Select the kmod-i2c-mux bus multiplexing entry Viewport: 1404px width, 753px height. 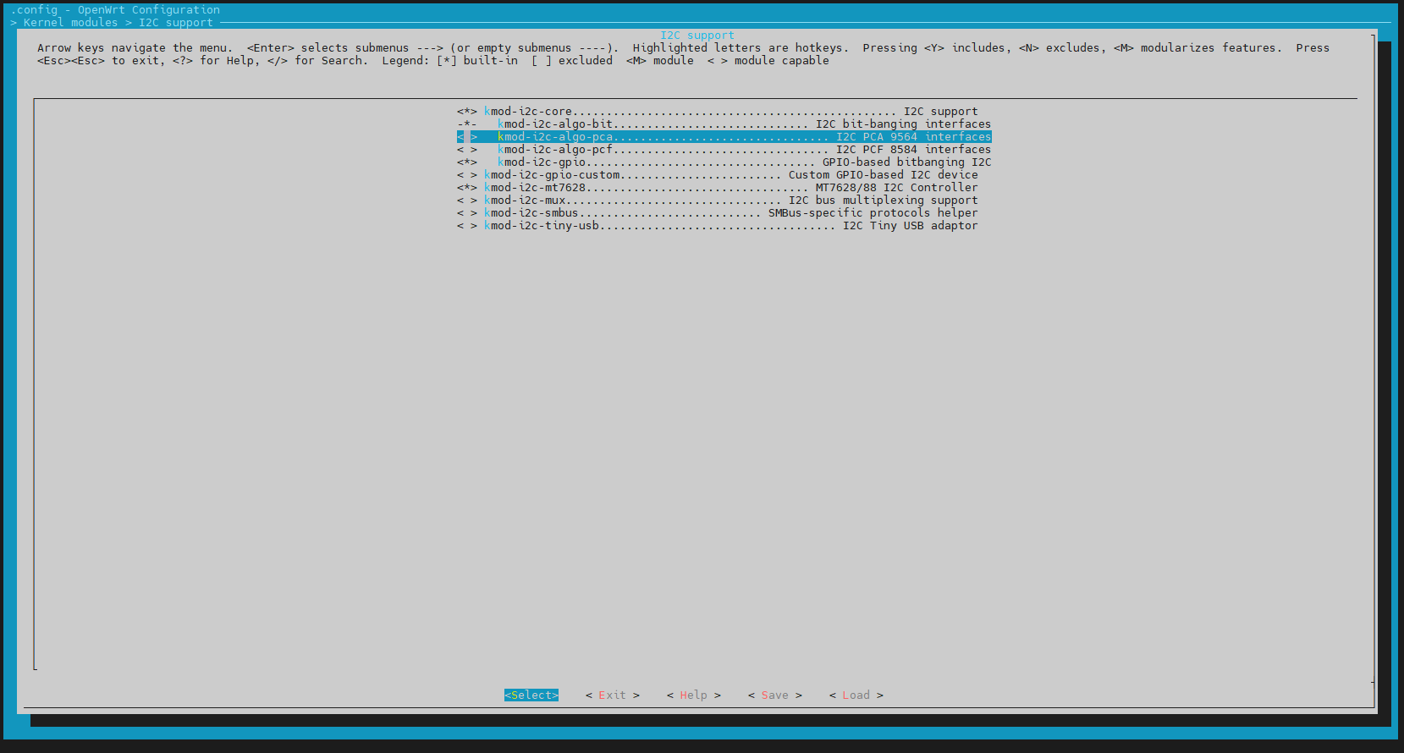point(730,201)
